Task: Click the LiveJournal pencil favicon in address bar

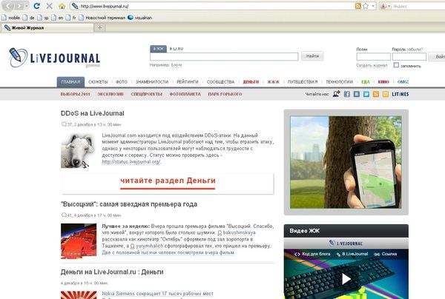Action: 75,6
